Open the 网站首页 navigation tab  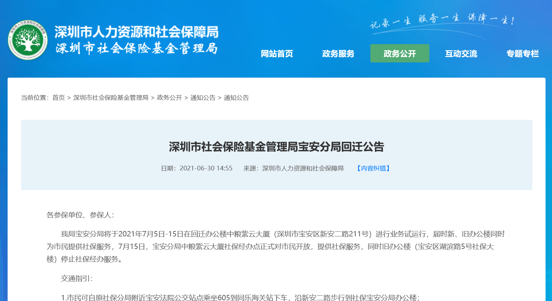point(277,54)
